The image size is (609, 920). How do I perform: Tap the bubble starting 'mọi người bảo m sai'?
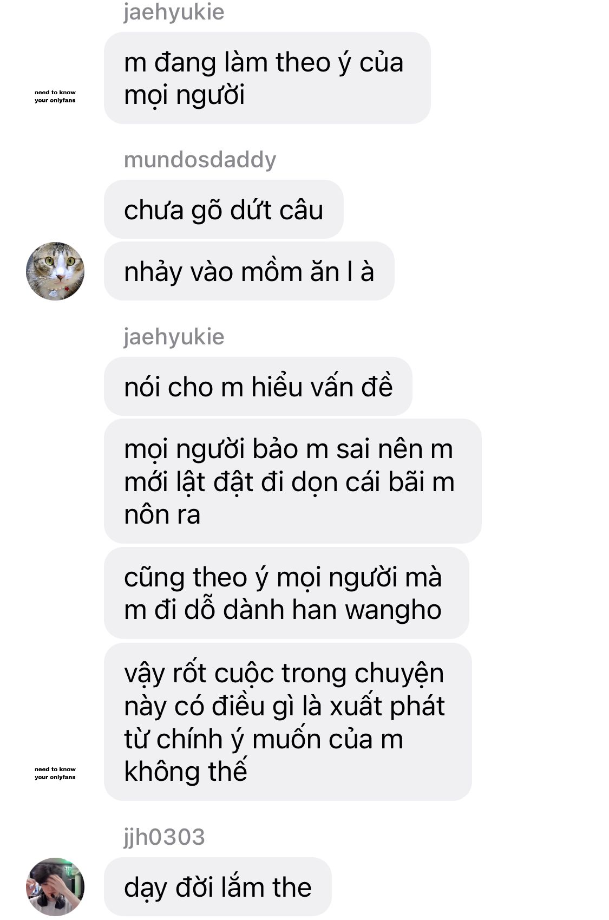[x=292, y=481]
